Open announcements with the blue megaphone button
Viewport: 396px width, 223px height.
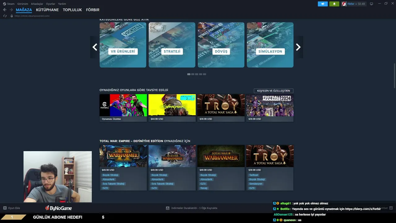pos(323,4)
